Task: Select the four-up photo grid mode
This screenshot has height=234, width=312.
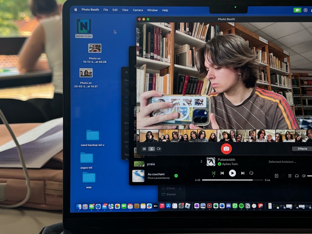Action: pyautogui.click(x=144, y=149)
